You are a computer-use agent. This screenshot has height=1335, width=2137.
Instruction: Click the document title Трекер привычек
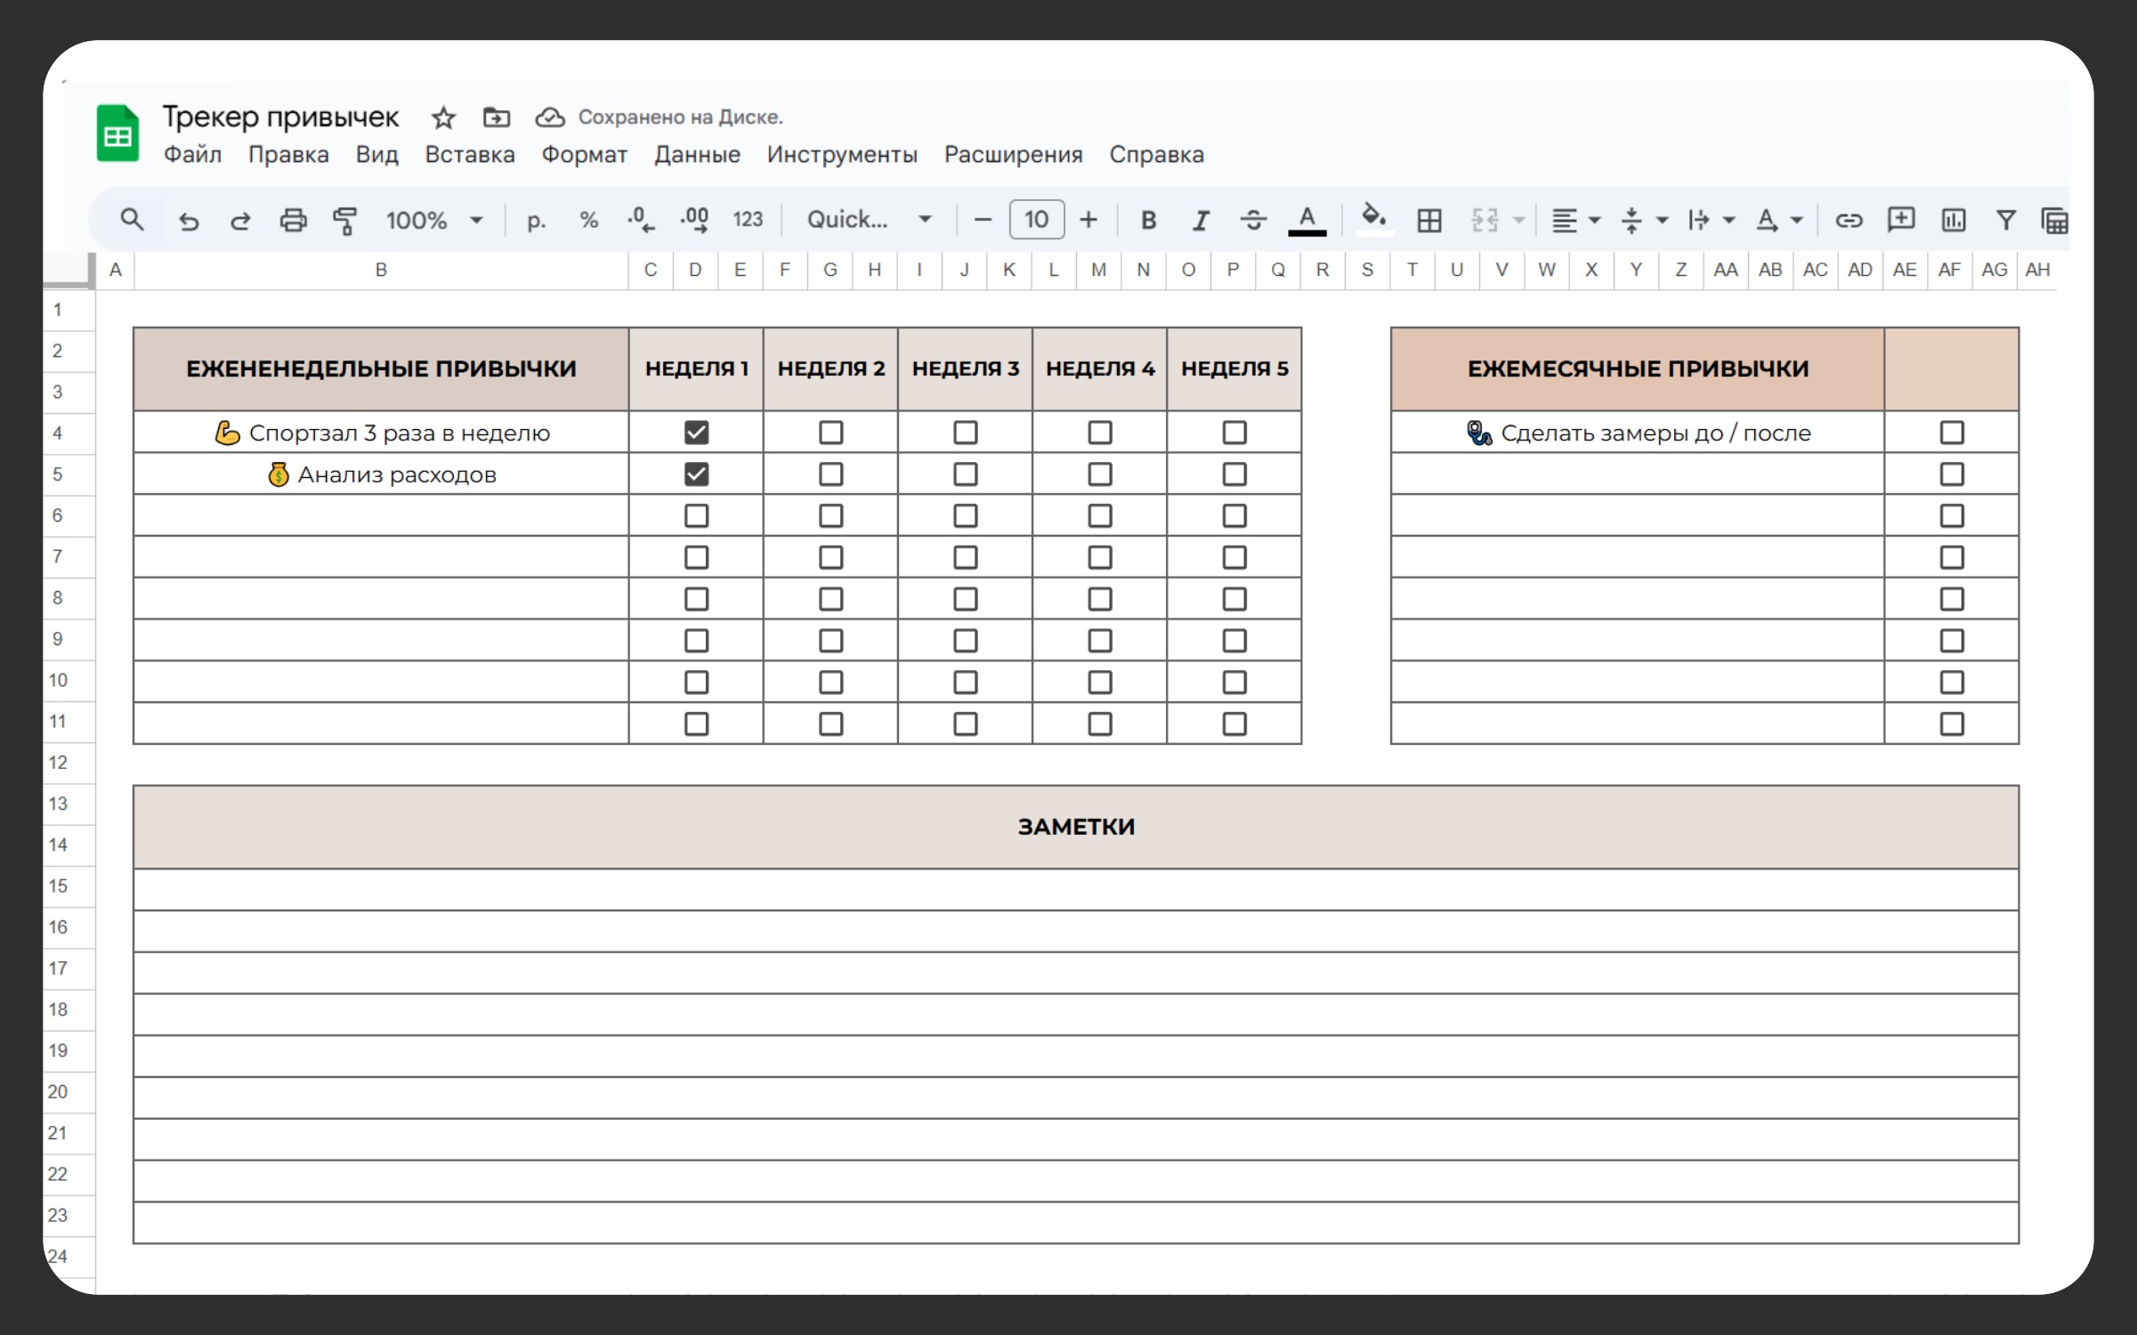point(280,117)
